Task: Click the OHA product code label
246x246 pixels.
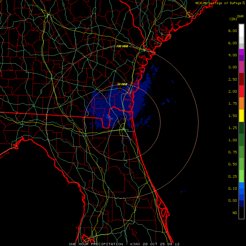Action: click(x=240, y=16)
